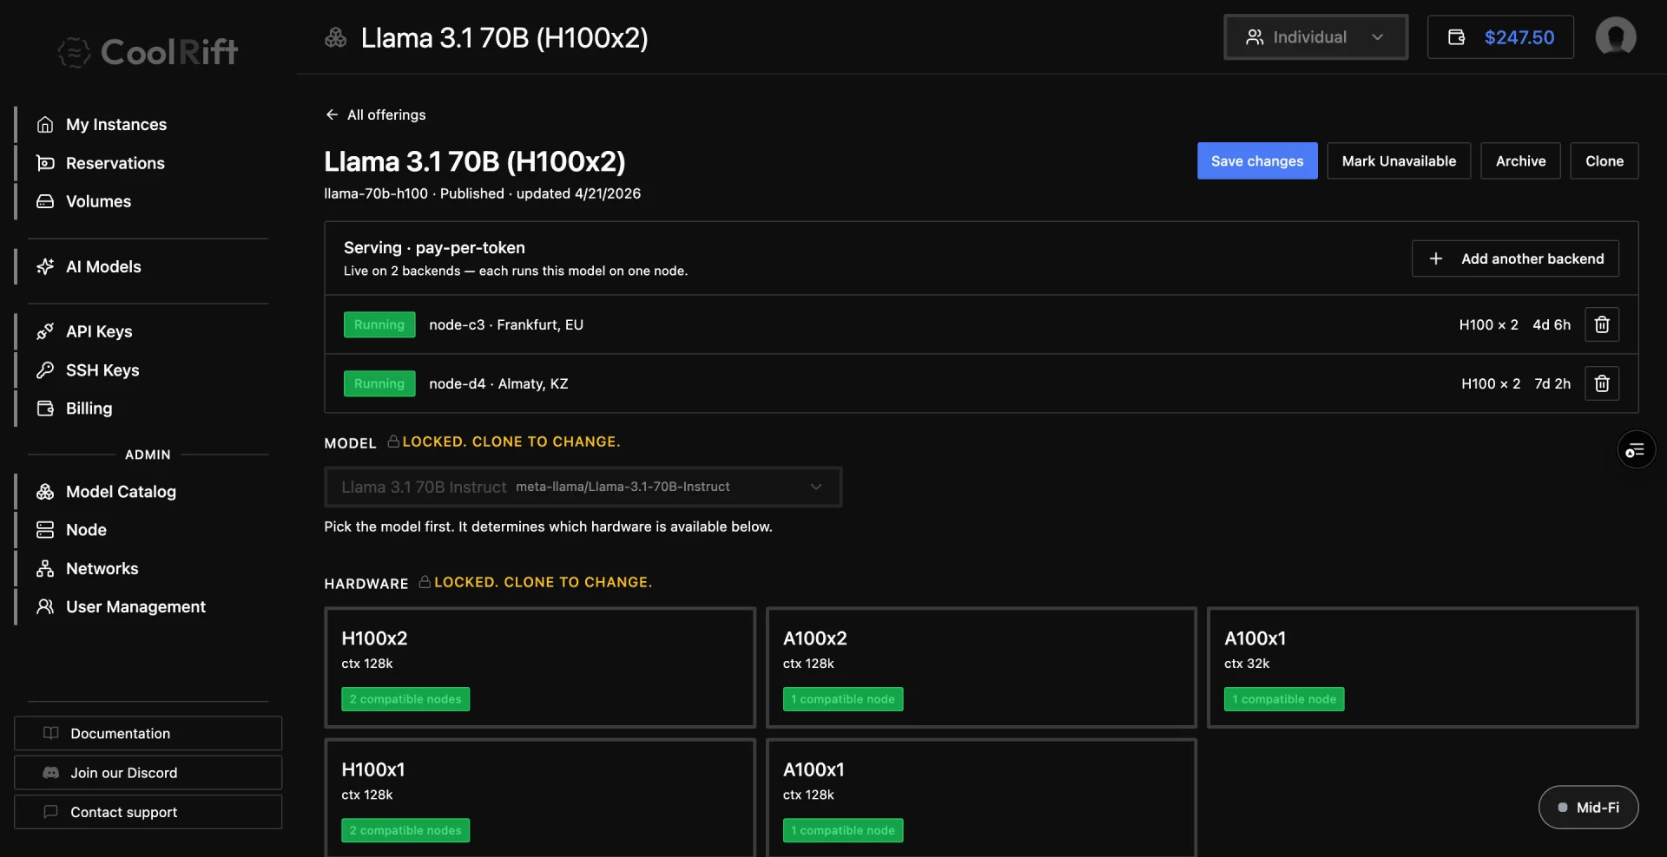Image resolution: width=1667 pixels, height=857 pixels.
Task: Open the user avatar menu
Action: coord(1616,37)
